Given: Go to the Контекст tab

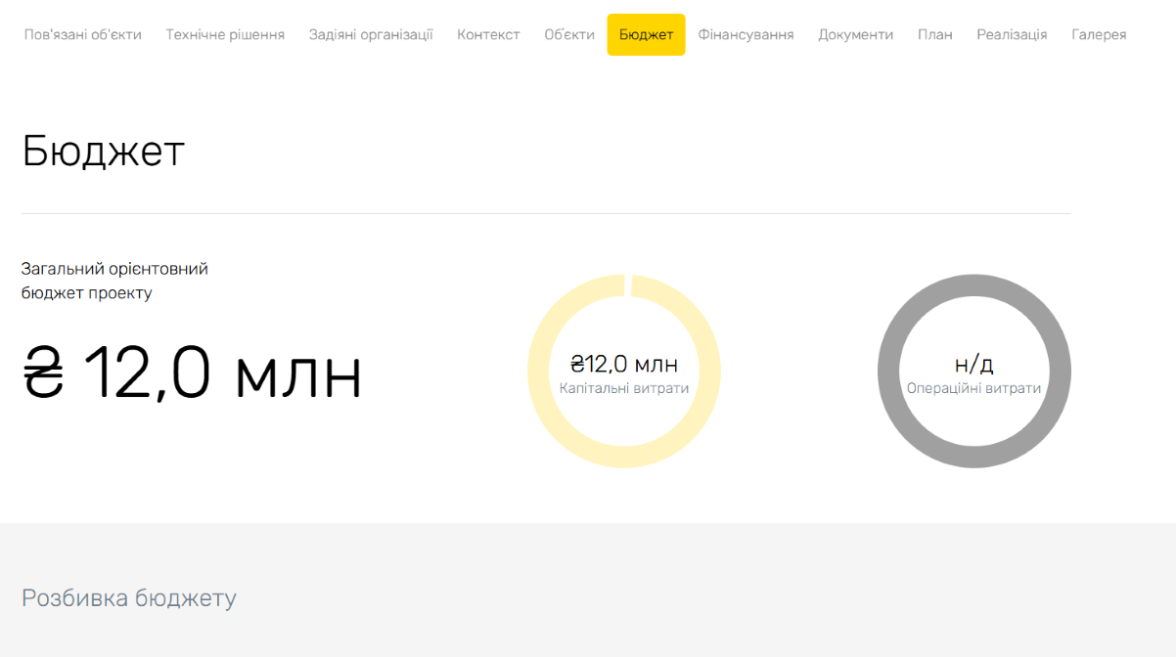Looking at the screenshot, I should coord(488,34).
